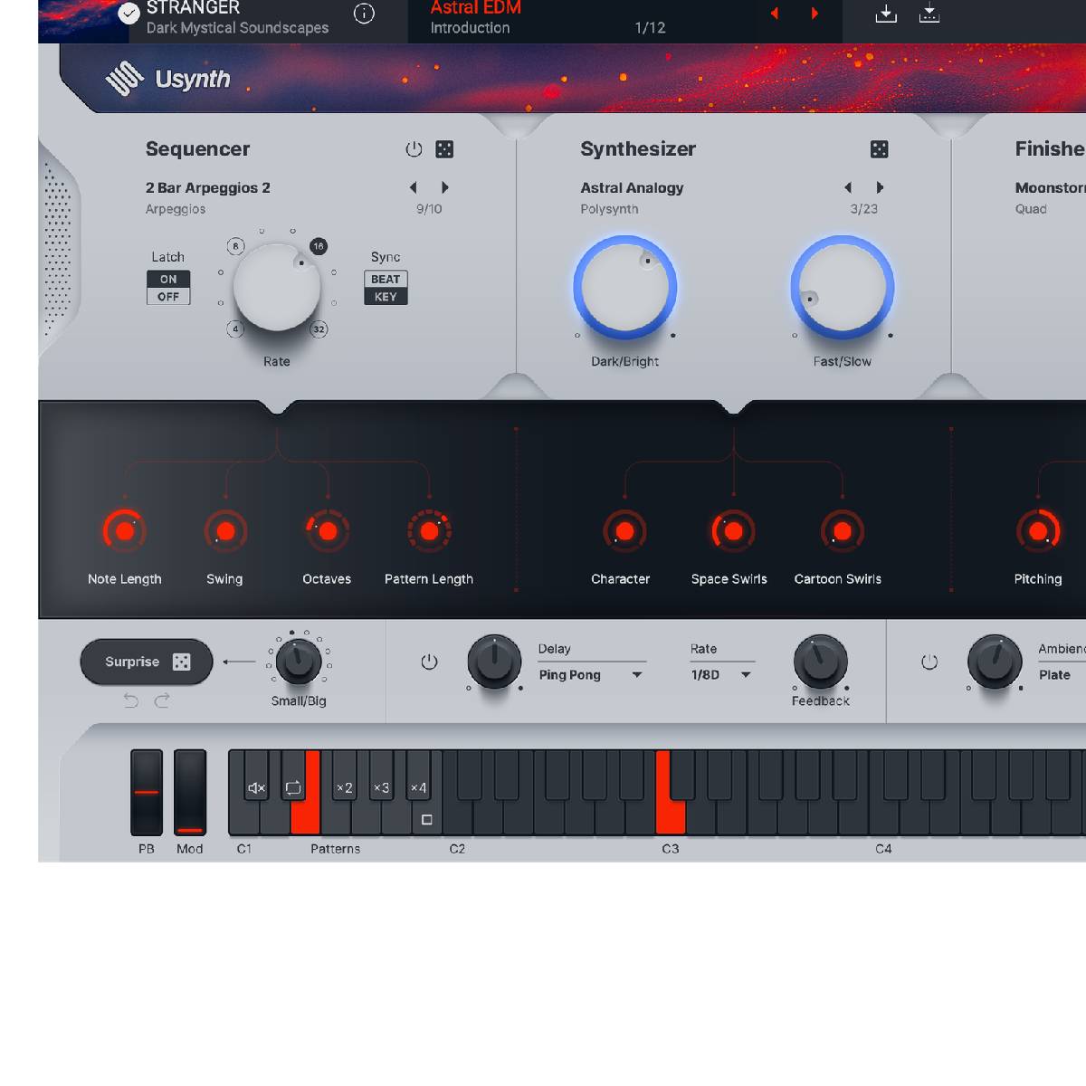This screenshot has width=1086, height=1086.
Task: Open the 1/8D delay rate dropdown
Action: click(721, 675)
